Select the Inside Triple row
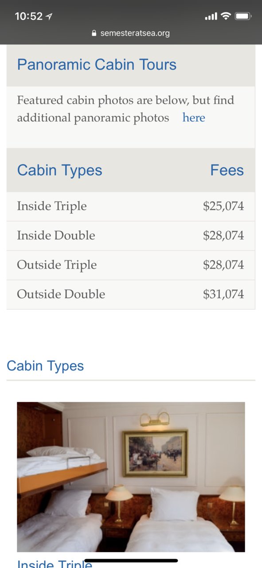 (x=131, y=206)
